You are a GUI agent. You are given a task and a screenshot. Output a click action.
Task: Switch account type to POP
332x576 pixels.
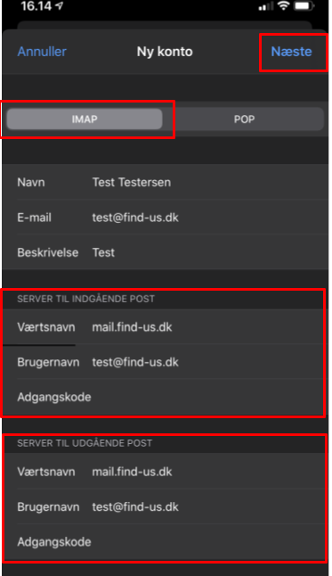coord(244,119)
